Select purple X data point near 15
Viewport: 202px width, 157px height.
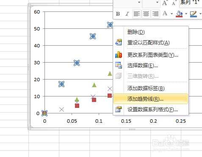pyautogui.click(x=110, y=89)
